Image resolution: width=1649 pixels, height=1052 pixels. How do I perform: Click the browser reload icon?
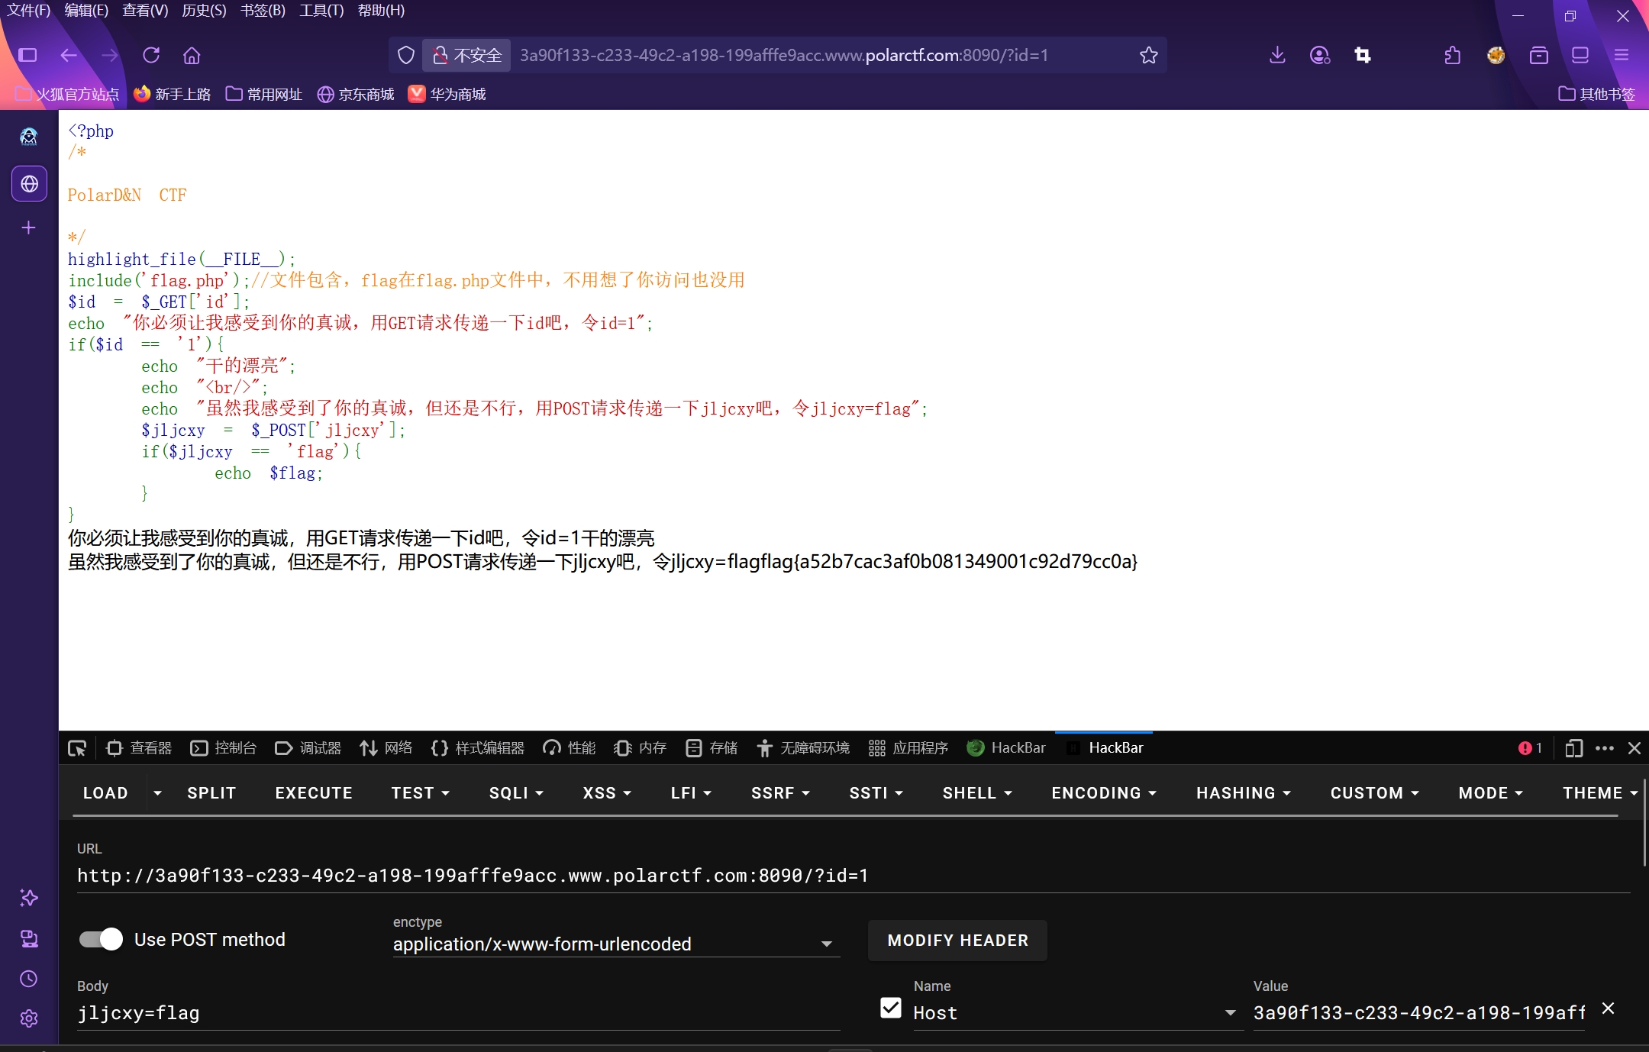pos(151,55)
